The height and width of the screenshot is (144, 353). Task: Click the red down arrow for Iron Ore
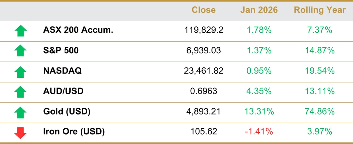(21, 132)
